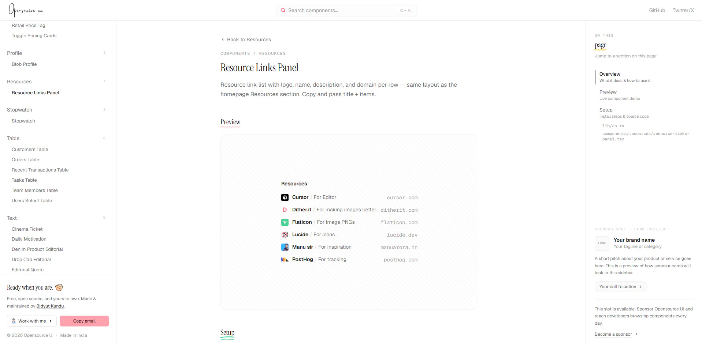Open Blob Profile component

coord(24,64)
